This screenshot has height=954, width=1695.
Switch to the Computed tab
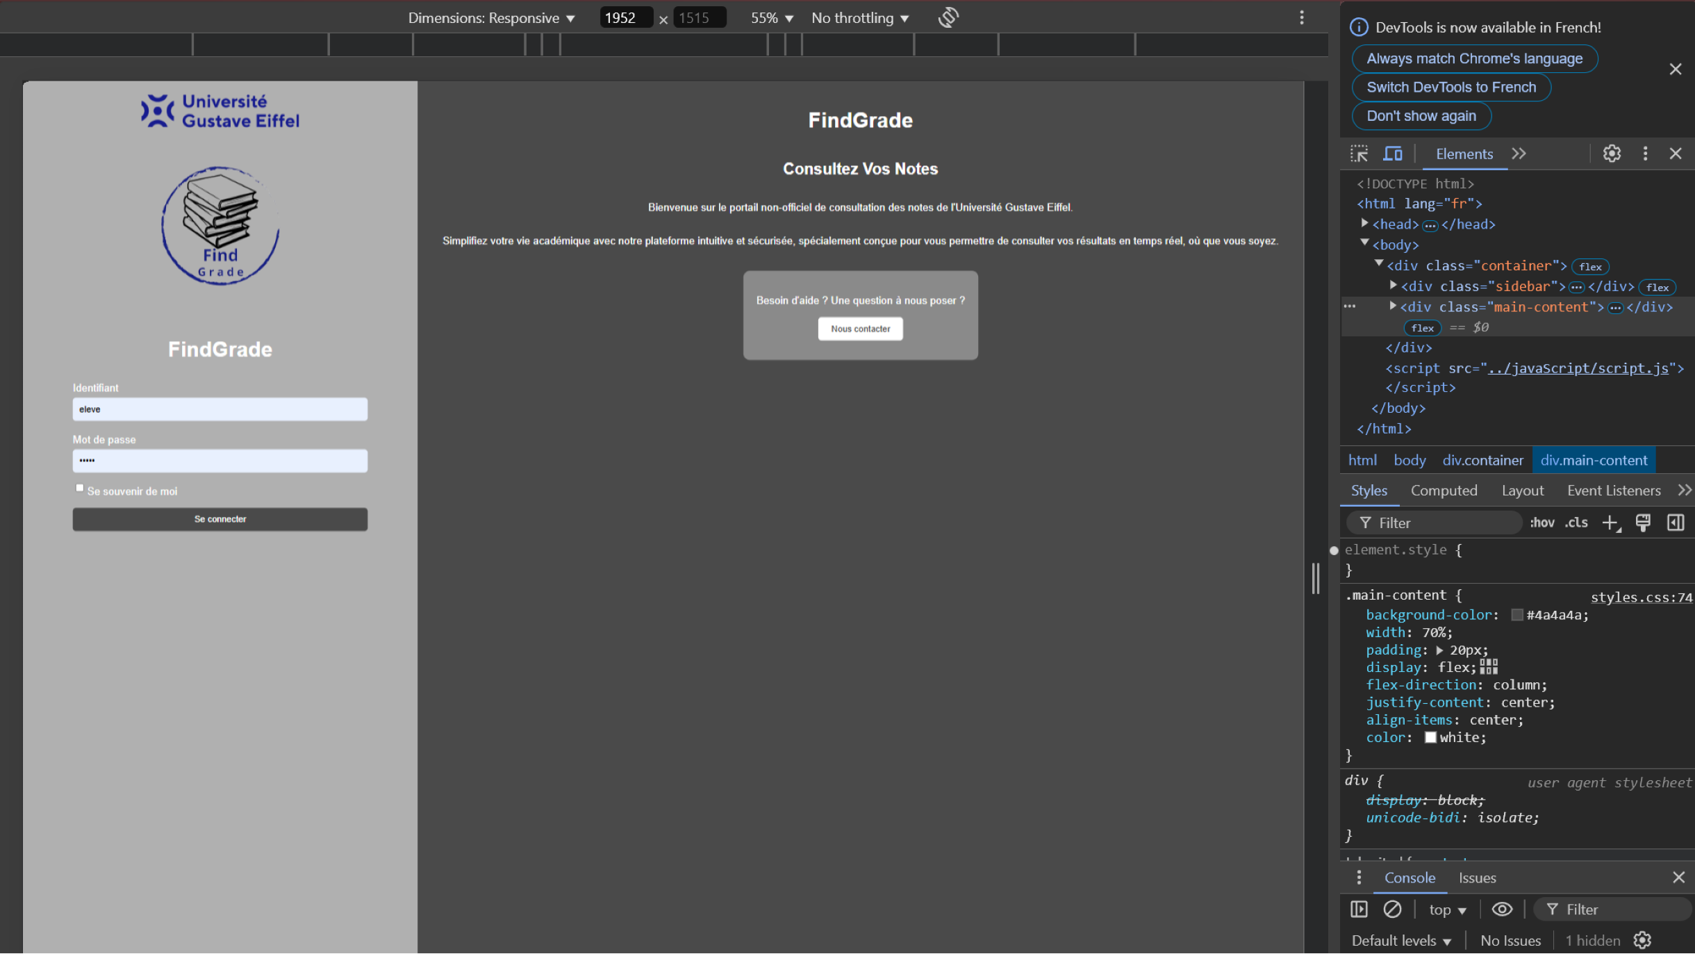click(1444, 491)
